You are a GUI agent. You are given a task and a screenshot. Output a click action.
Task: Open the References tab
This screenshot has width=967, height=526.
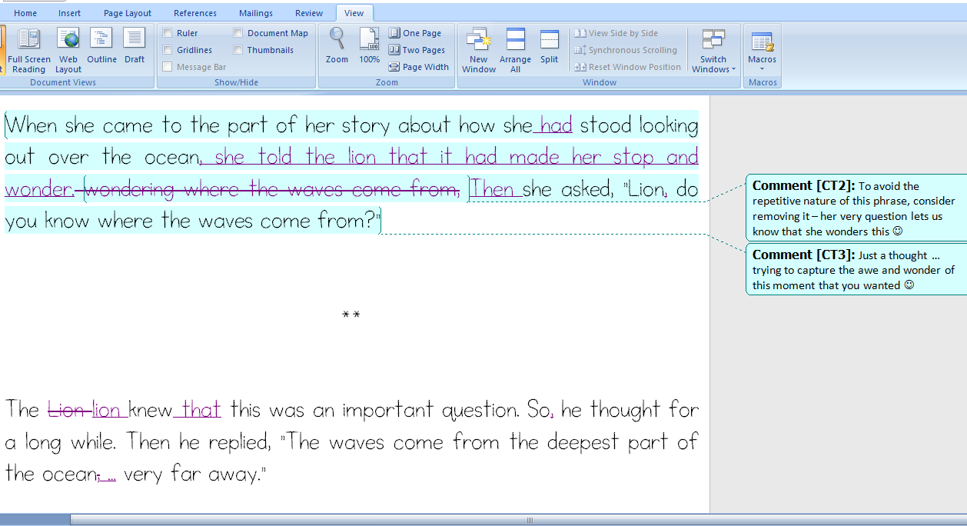[x=194, y=13]
